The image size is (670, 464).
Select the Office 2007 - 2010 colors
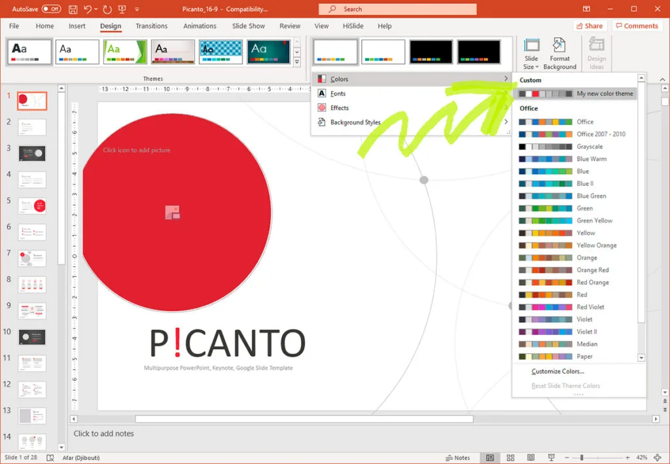click(576, 134)
